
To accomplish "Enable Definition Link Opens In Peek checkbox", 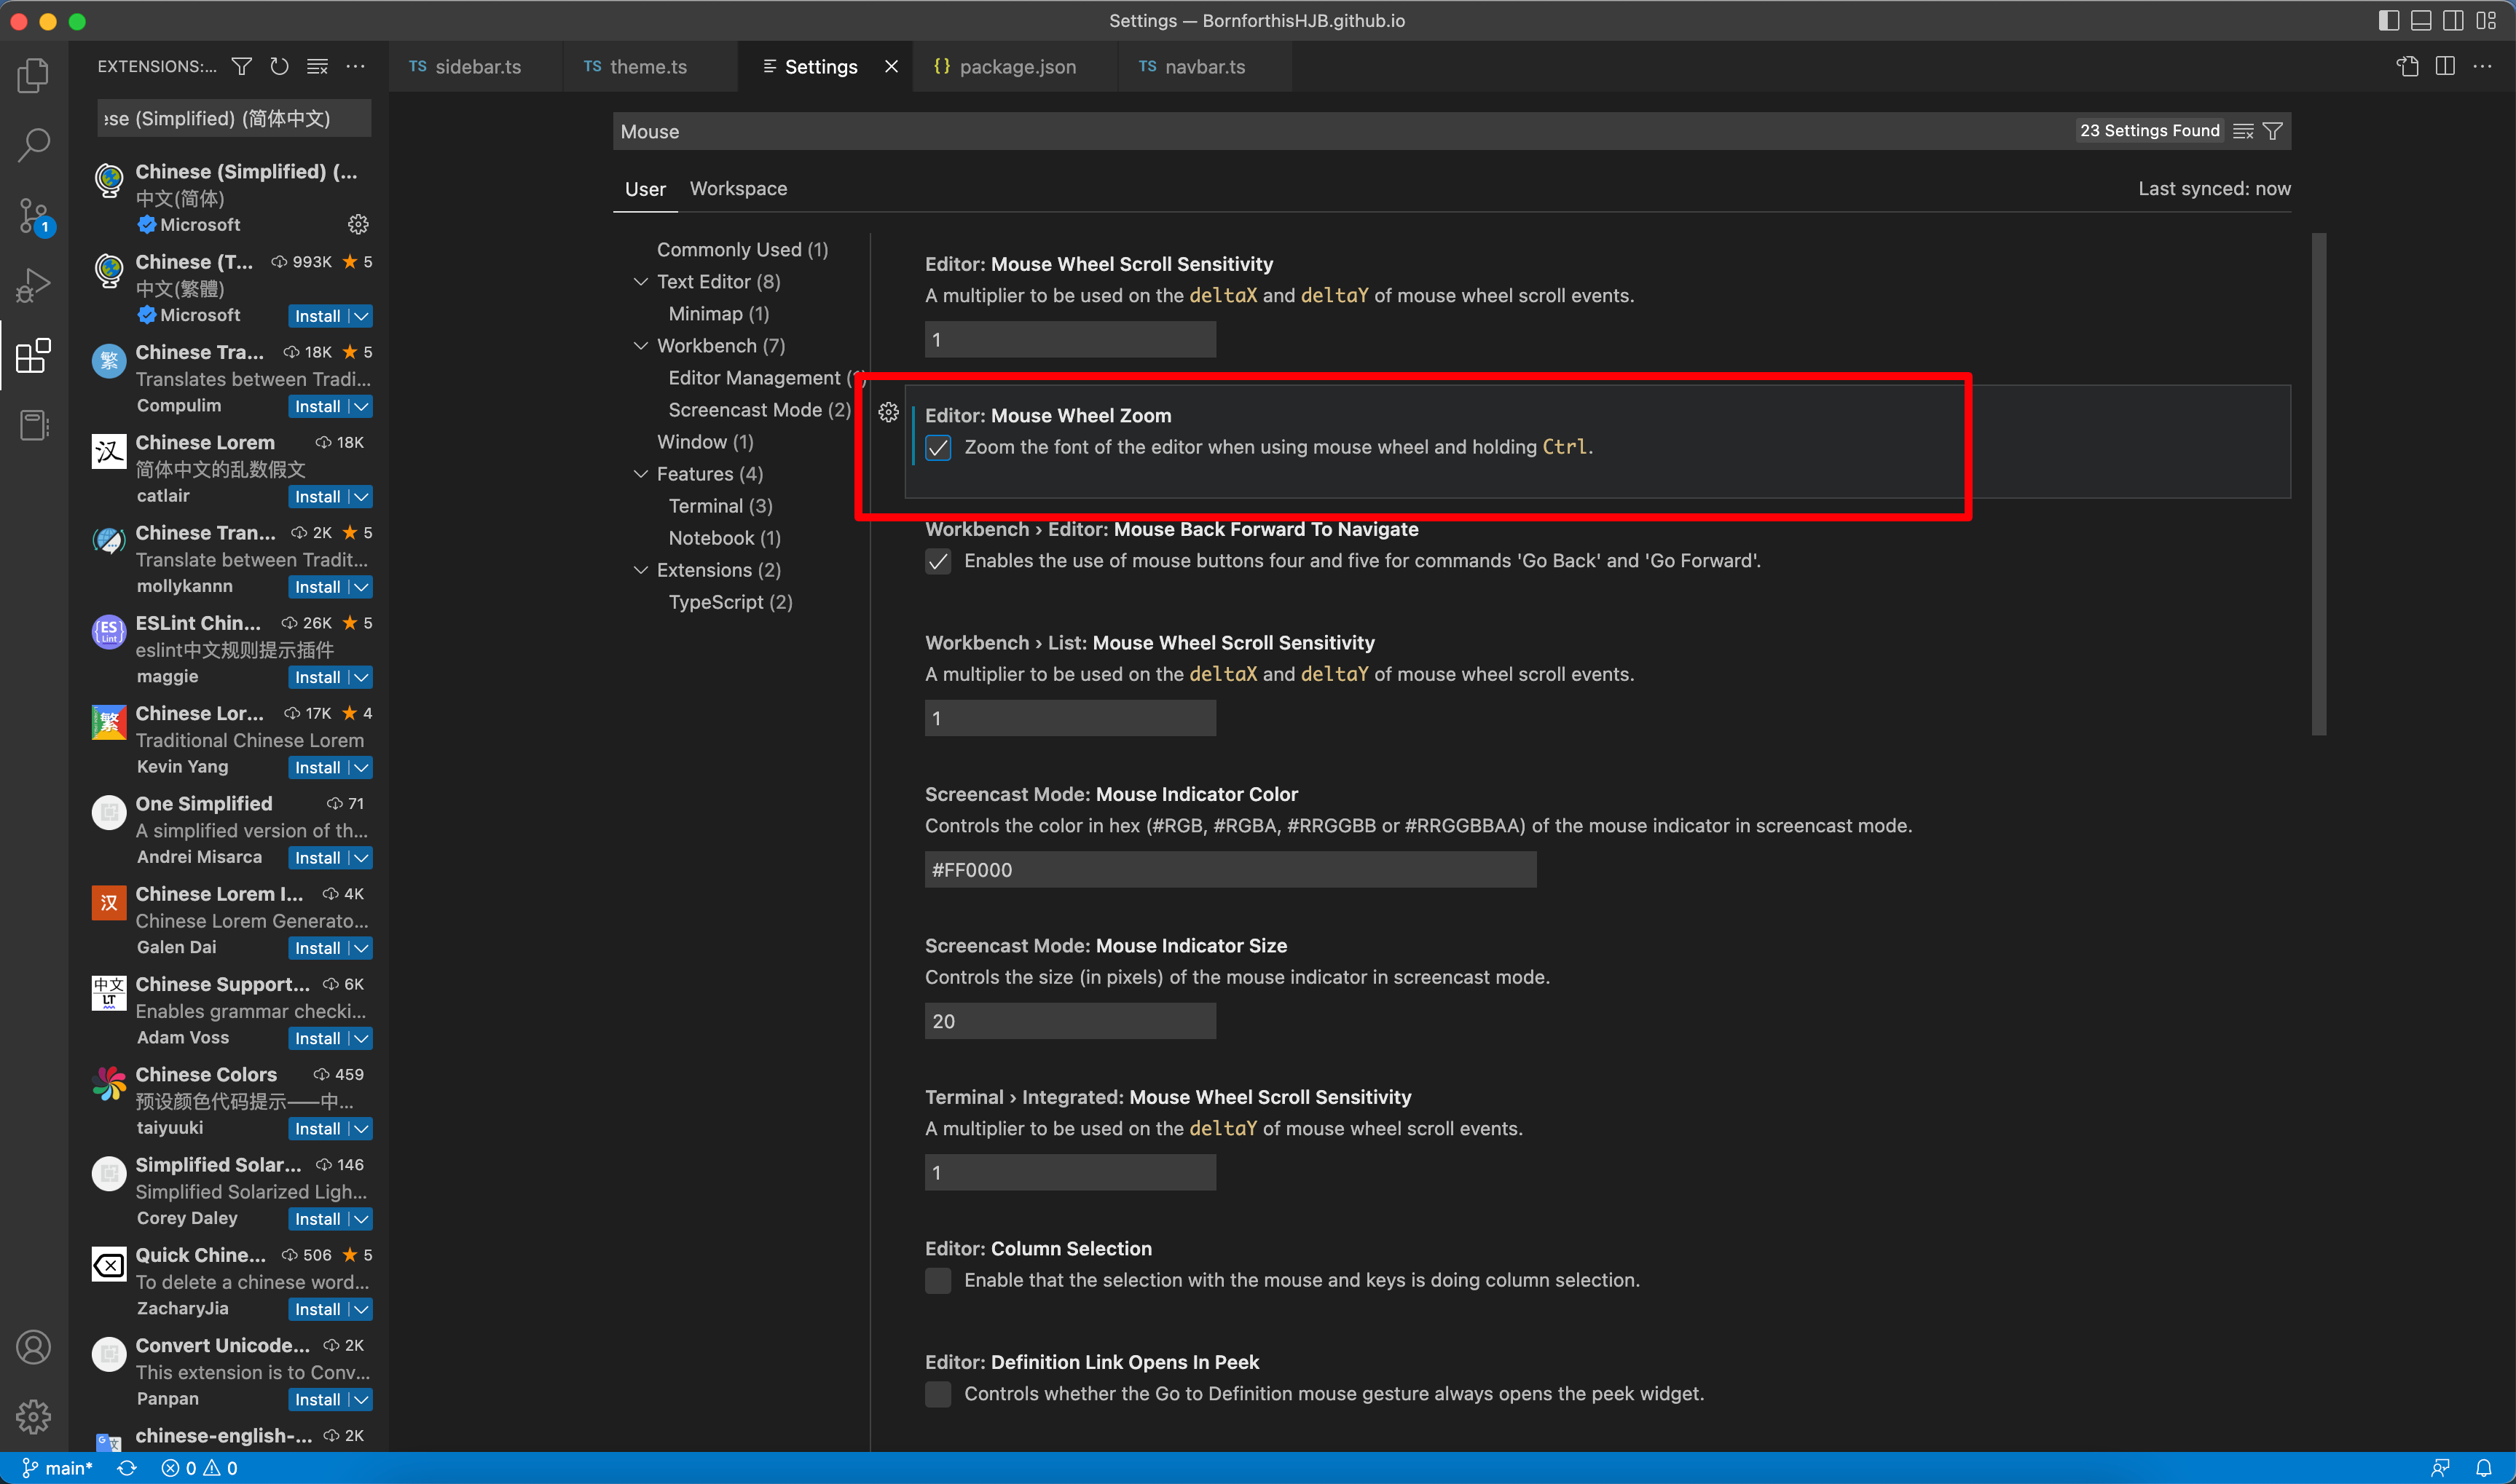I will (x=938, y=1394).
